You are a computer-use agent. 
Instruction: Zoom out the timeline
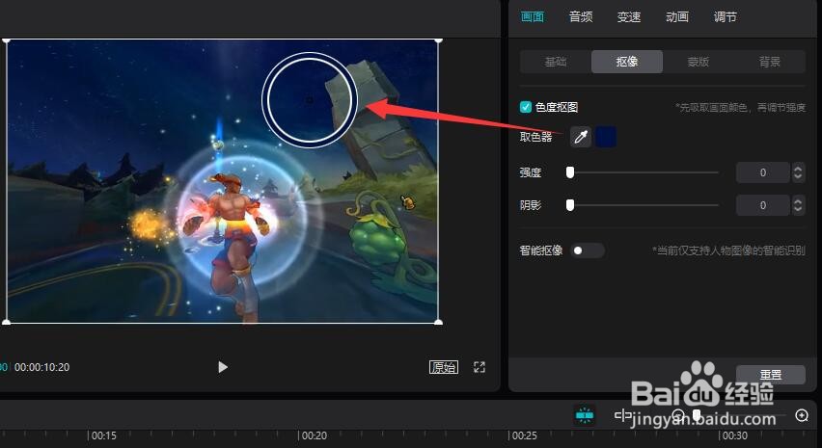point(677,415)
